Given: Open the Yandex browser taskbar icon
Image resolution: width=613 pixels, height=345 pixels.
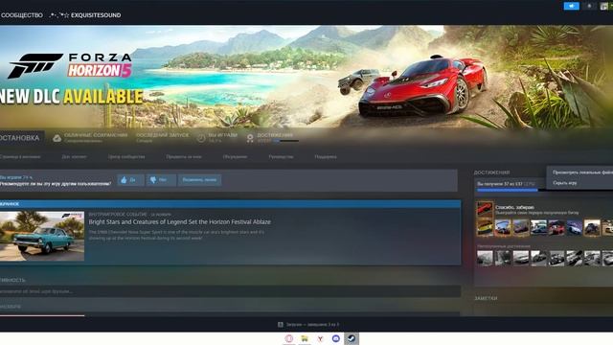Looking at the screenshot, I should tap(320, 338).
